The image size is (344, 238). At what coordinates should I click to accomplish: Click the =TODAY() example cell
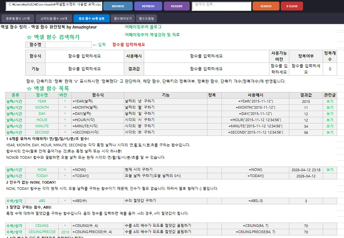(255, 176)
